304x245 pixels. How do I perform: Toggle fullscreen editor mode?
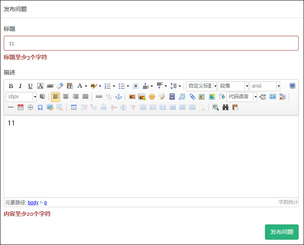point(292,86)
